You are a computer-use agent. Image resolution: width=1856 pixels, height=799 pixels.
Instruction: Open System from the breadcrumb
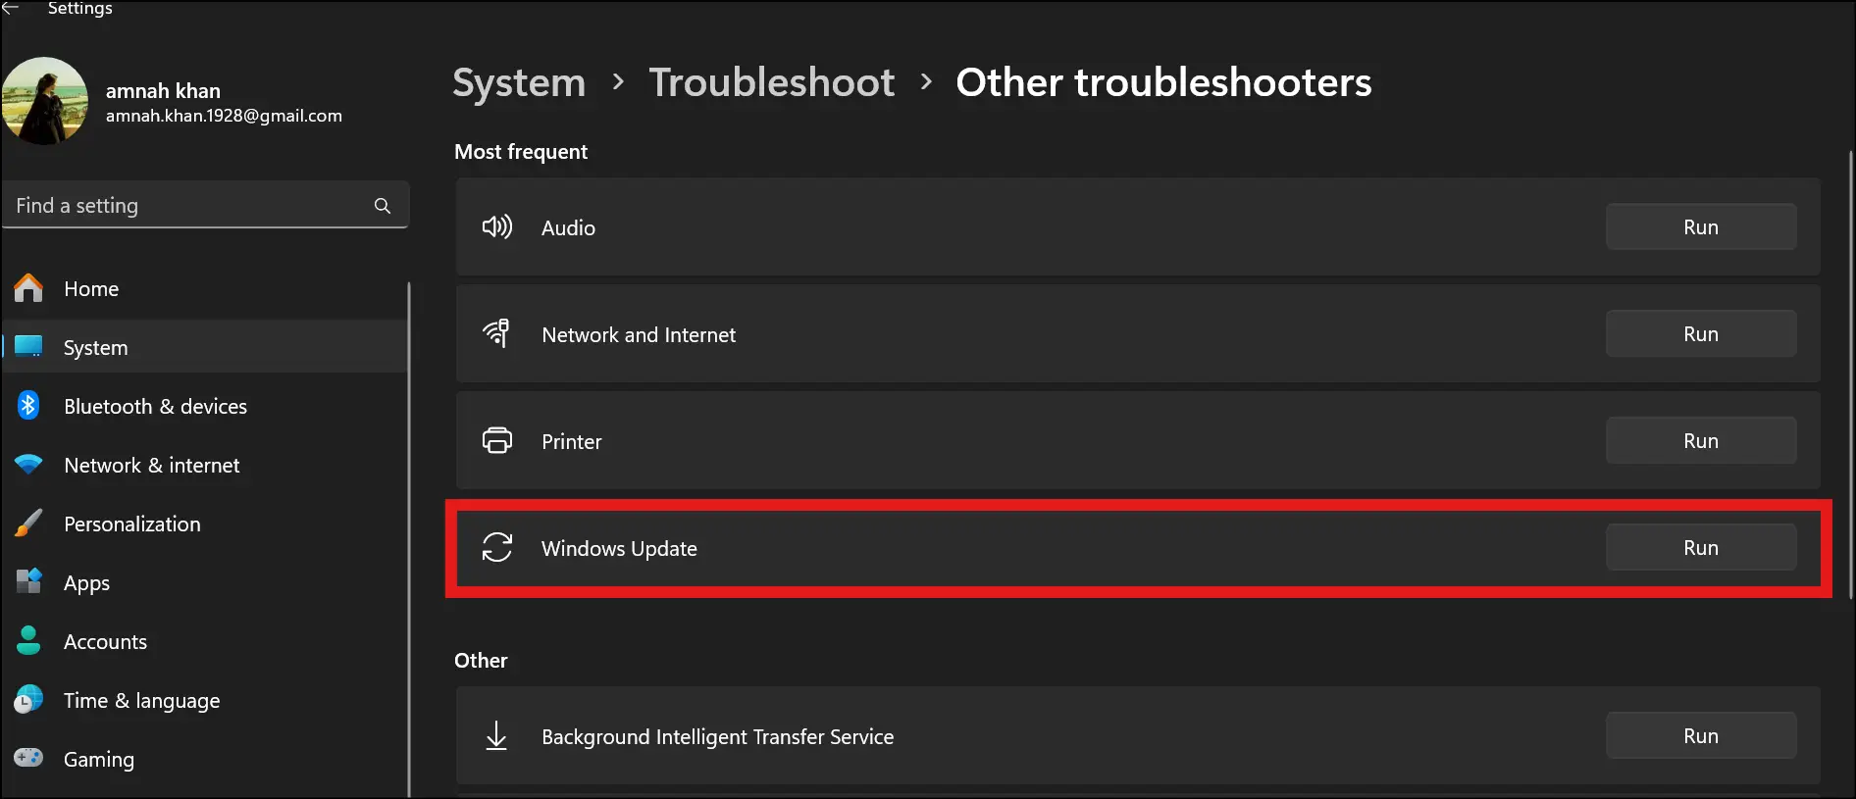pyautogui.click(x=518, y=82)
